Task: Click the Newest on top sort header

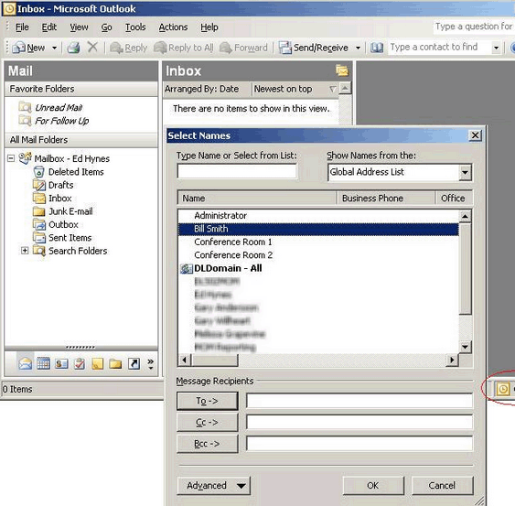Action: pos(295,89)
